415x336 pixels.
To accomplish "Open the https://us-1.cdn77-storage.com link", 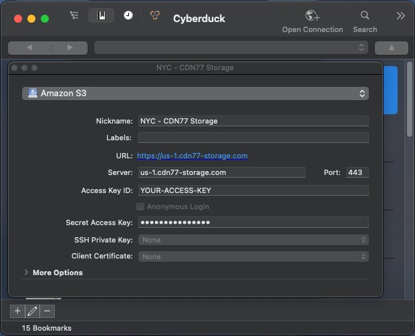I will (x=192, y=156).
